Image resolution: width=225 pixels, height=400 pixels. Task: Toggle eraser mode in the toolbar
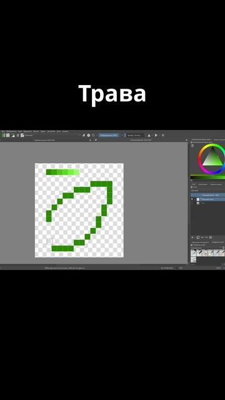(x=84, y=135)
